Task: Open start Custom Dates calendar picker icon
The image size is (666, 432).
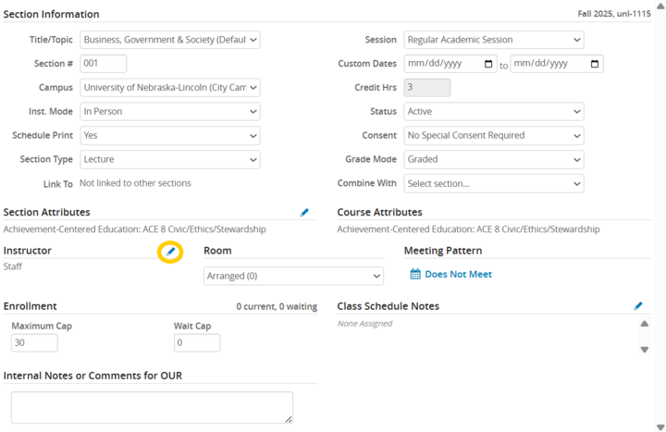Action: 488,64
